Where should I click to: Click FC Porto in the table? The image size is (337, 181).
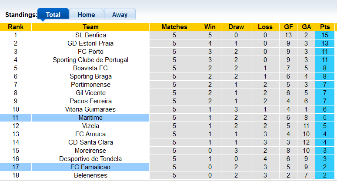pos(90,52)
